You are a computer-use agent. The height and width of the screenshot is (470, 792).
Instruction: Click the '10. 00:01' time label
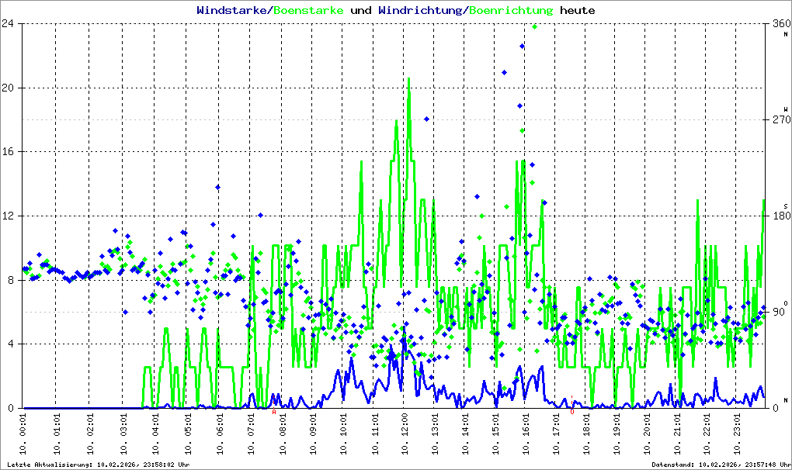(x=23, y=434)
